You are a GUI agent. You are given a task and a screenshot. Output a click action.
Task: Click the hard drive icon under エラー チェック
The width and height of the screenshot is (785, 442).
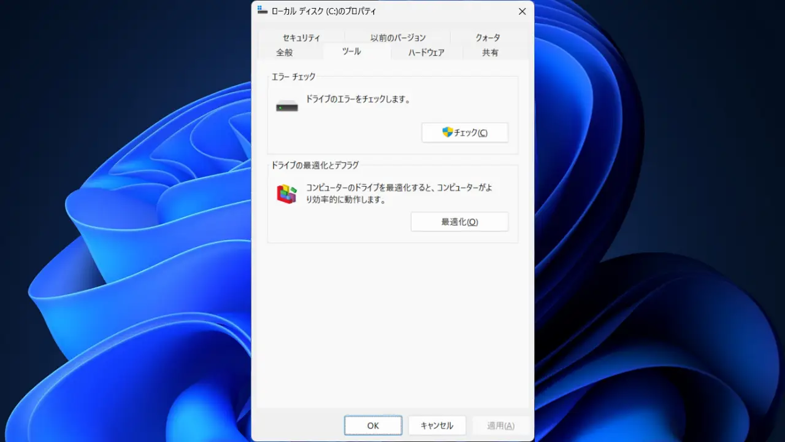pos(286,106)
